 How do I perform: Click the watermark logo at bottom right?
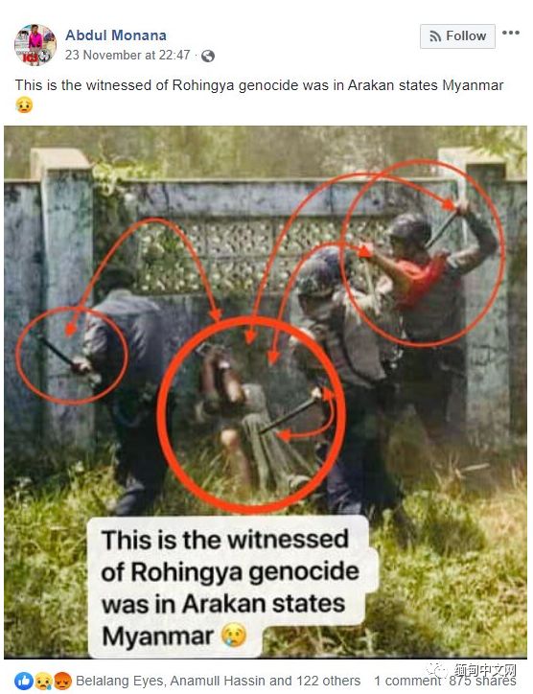tap(473, 671)
